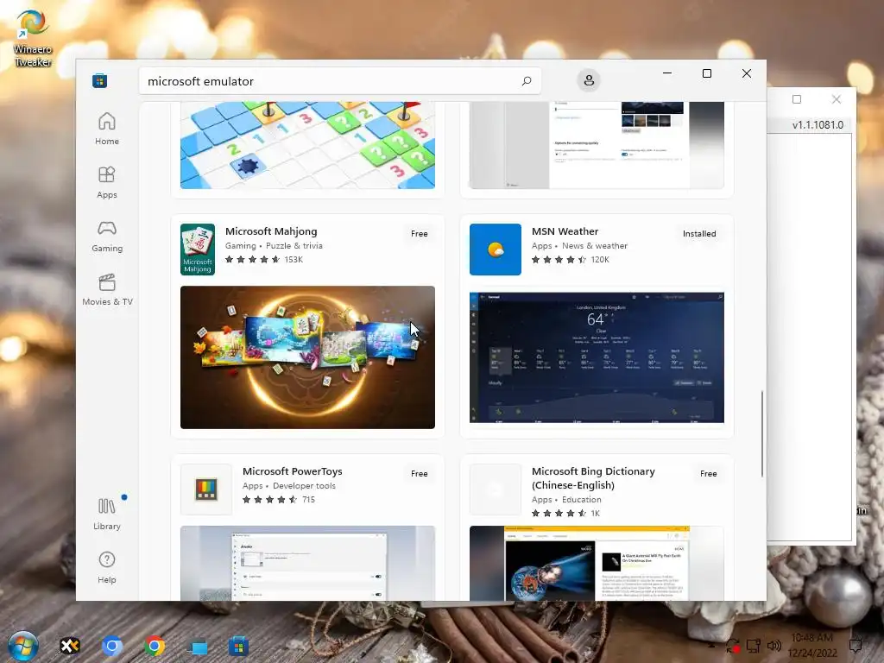Click the Minesweeper board screenshot

(x=308, y=145)
